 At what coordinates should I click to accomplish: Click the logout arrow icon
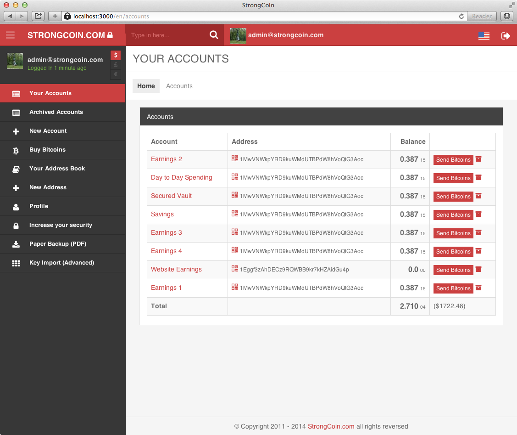[x=506, y=36]
